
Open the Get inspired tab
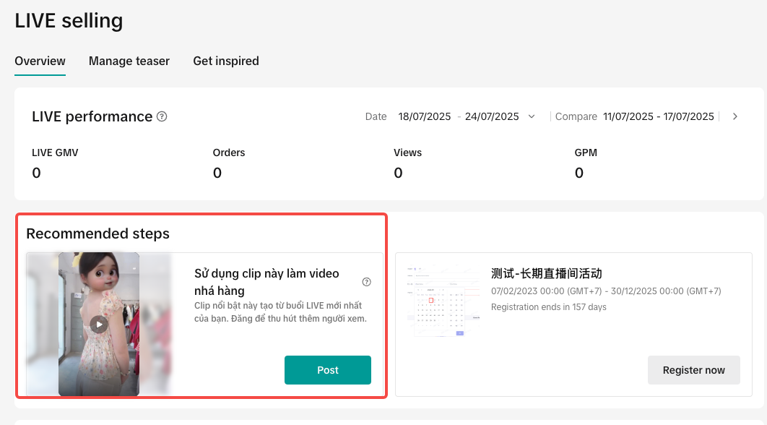(x=225, y=61)
